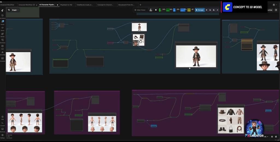Image resolution: width=280 pixels, height=142 pixels.
Task: Open the zoom percentage dropdown
Action: (266, 137)
